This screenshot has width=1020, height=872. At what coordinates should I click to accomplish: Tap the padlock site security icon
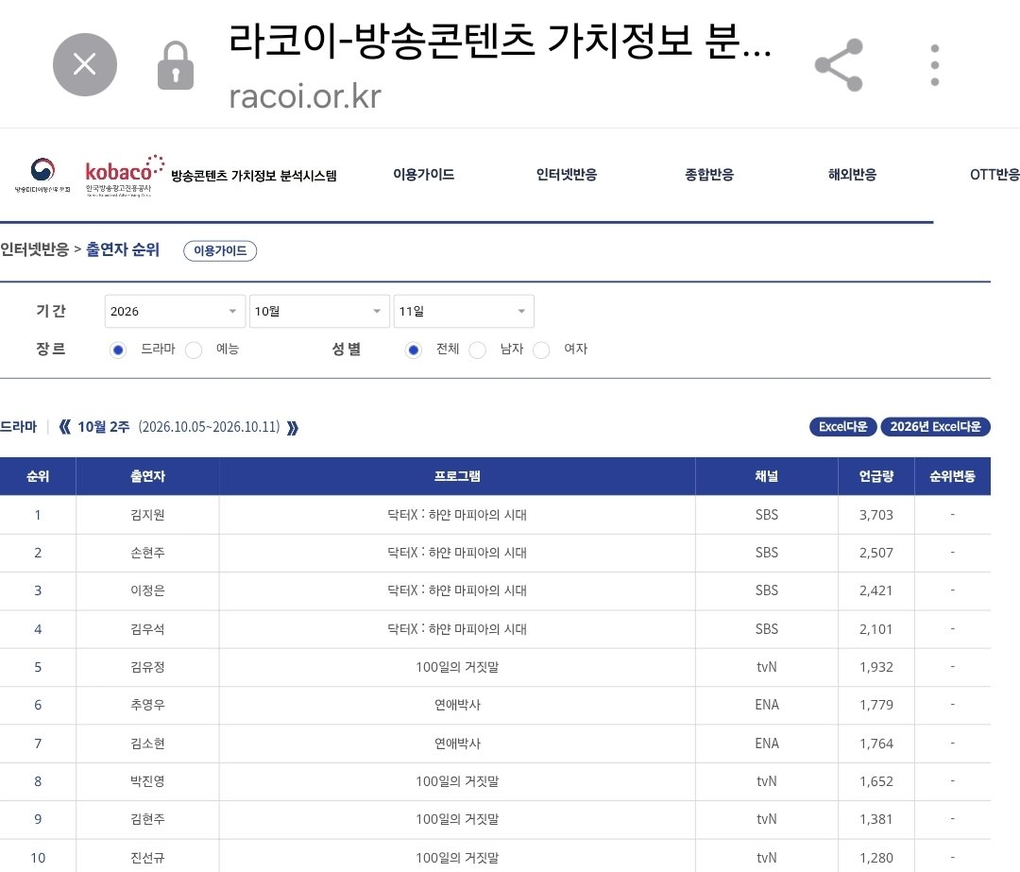click(x=176, y=65)
